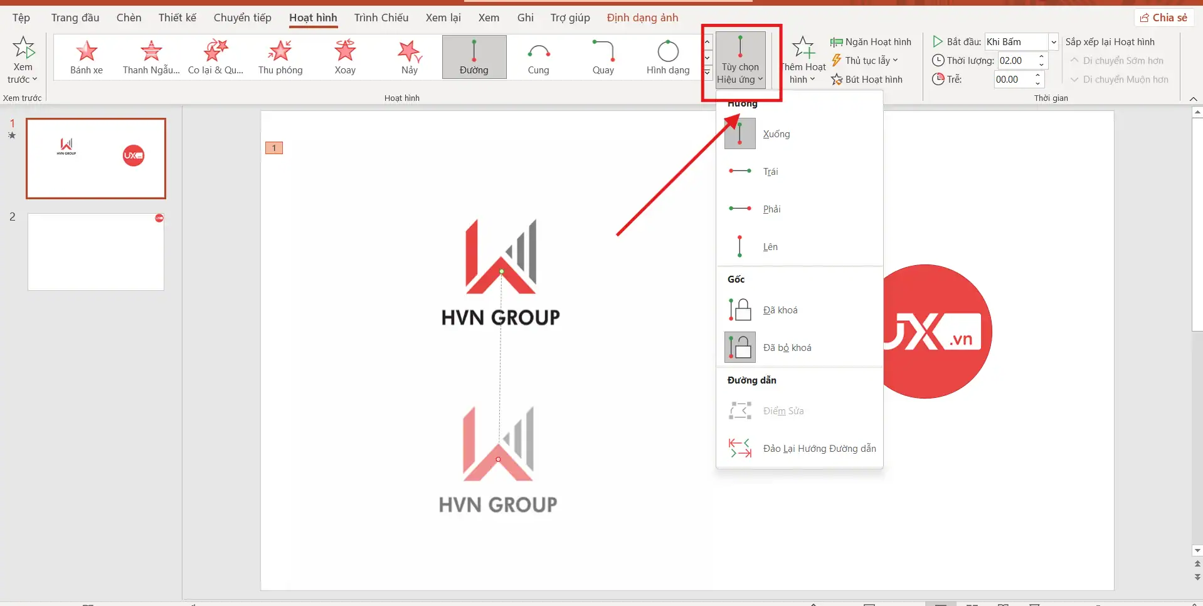Apply the Nảy bounce animation

pyautogui.click(x=410, y=57)
